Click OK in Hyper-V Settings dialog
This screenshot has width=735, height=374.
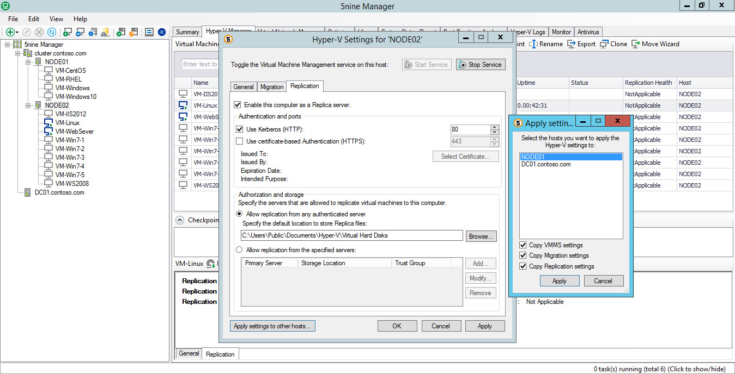pos(397,326)
